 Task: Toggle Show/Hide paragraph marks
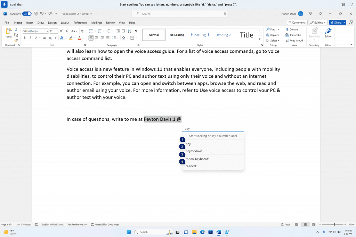(x=136, y=31)
